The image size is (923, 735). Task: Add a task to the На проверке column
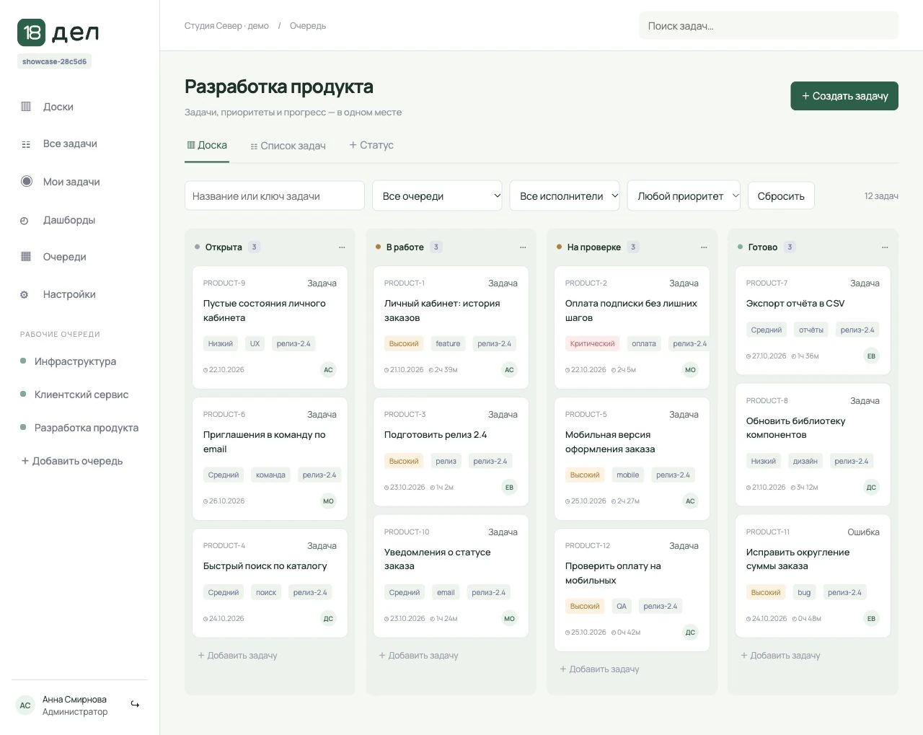click(x=599, y=669)
